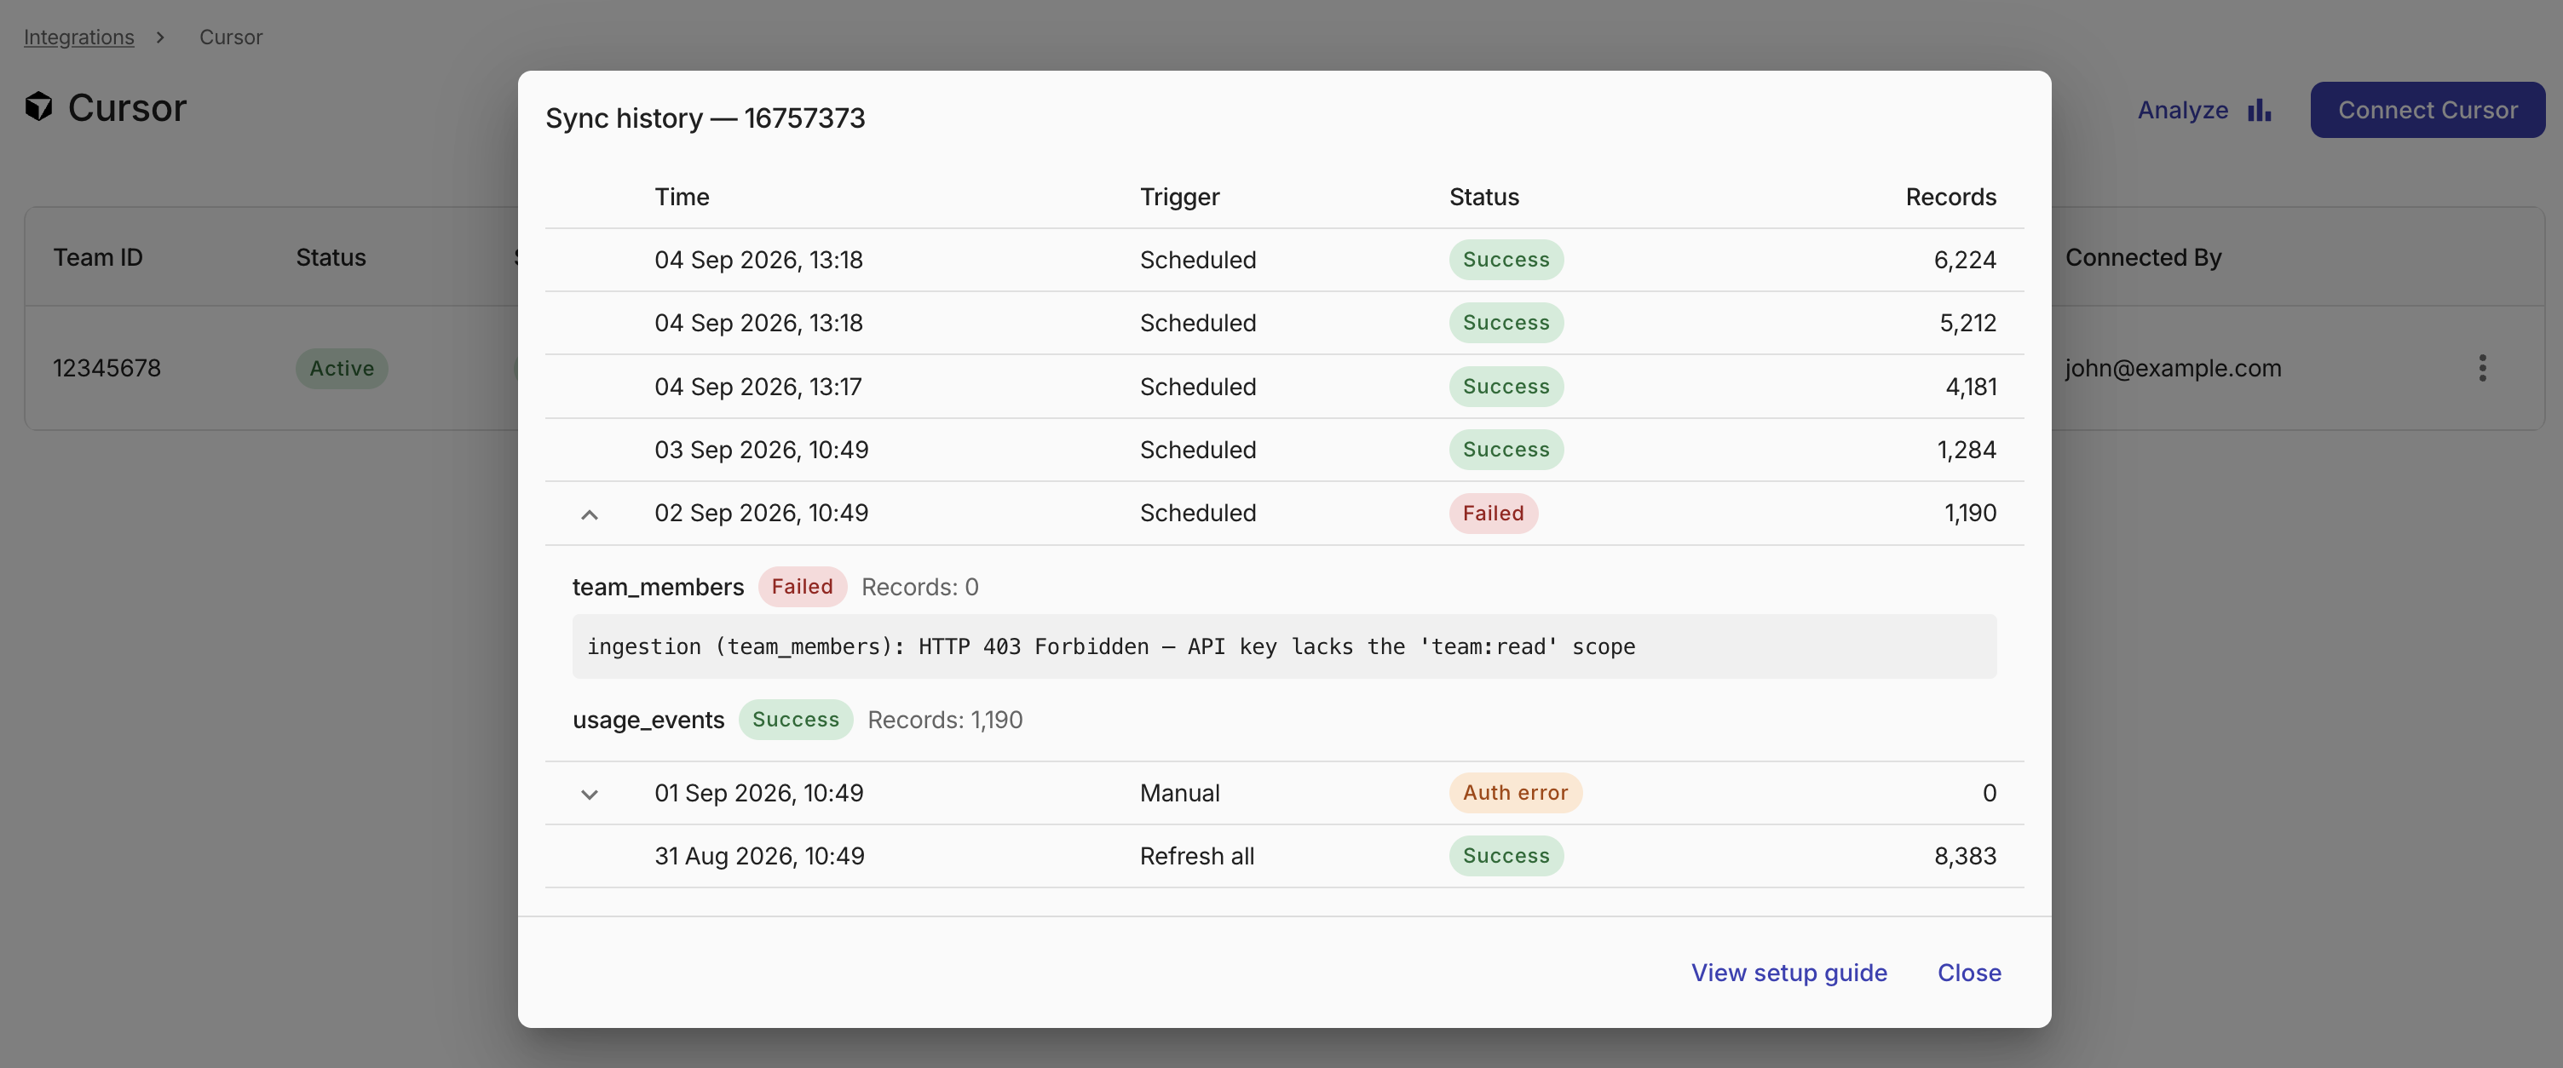Click john@example.com in Connected By column

point(2173,368)
